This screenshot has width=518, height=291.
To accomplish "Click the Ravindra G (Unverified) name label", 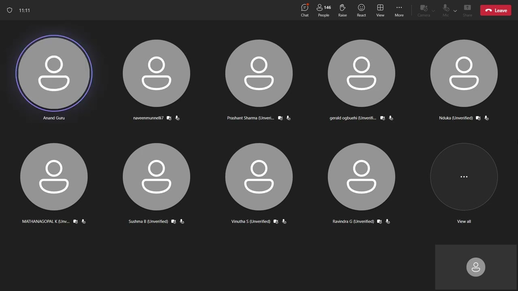I will click(x=353, y=221).
